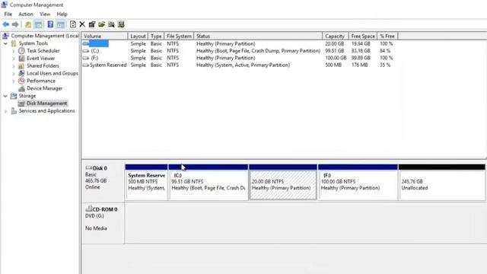Click the Event Viewer icon in the tree
Viewport: 487px width, 274px height.
[21, 58]
